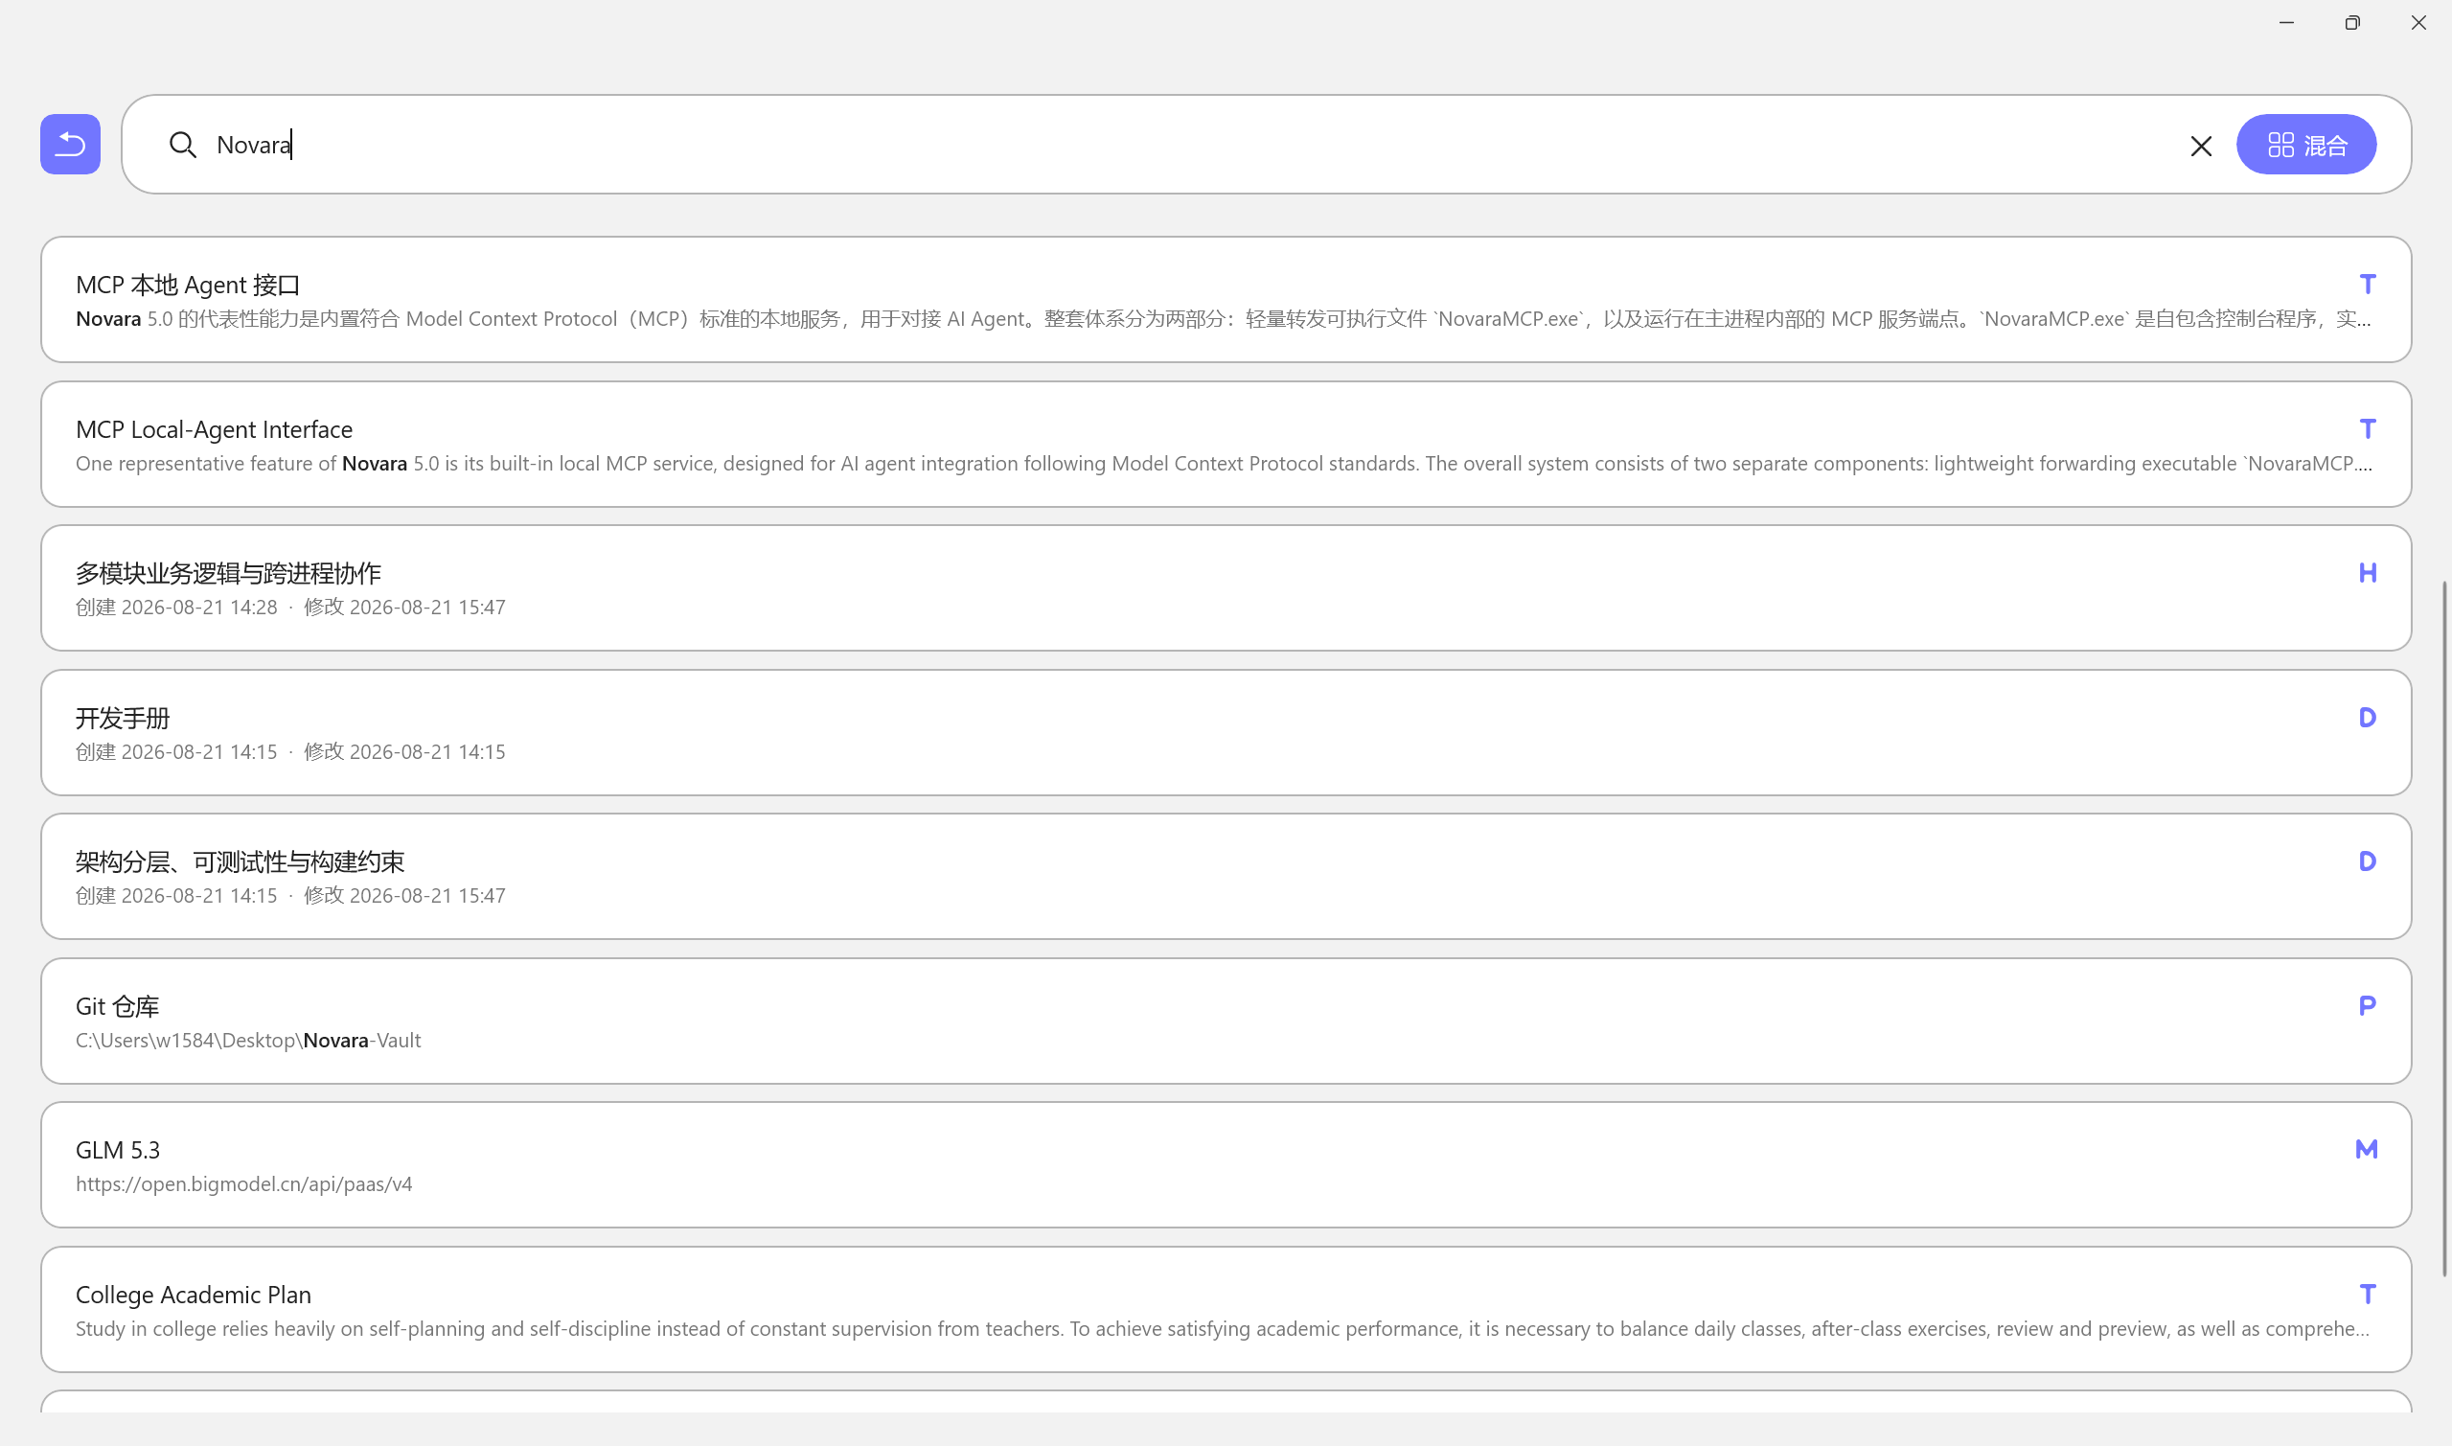Open the MCP 本地 Agent 接口 result
The width and height of the screenshot is (2452, 1446).
[1226, 299]
